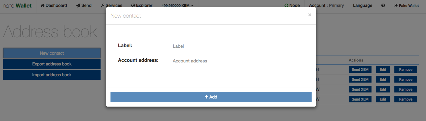Click the Fake Wallet logout icon
The height and width of the screenshot is (121, 426).
coord(396,5)
